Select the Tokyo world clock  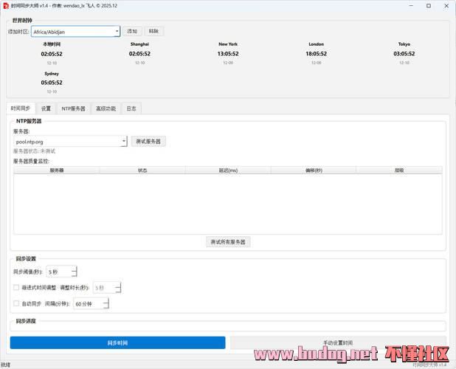404,53
